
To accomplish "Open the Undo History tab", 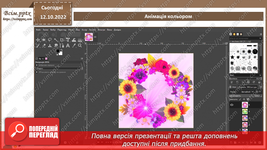I will [43, 58].
